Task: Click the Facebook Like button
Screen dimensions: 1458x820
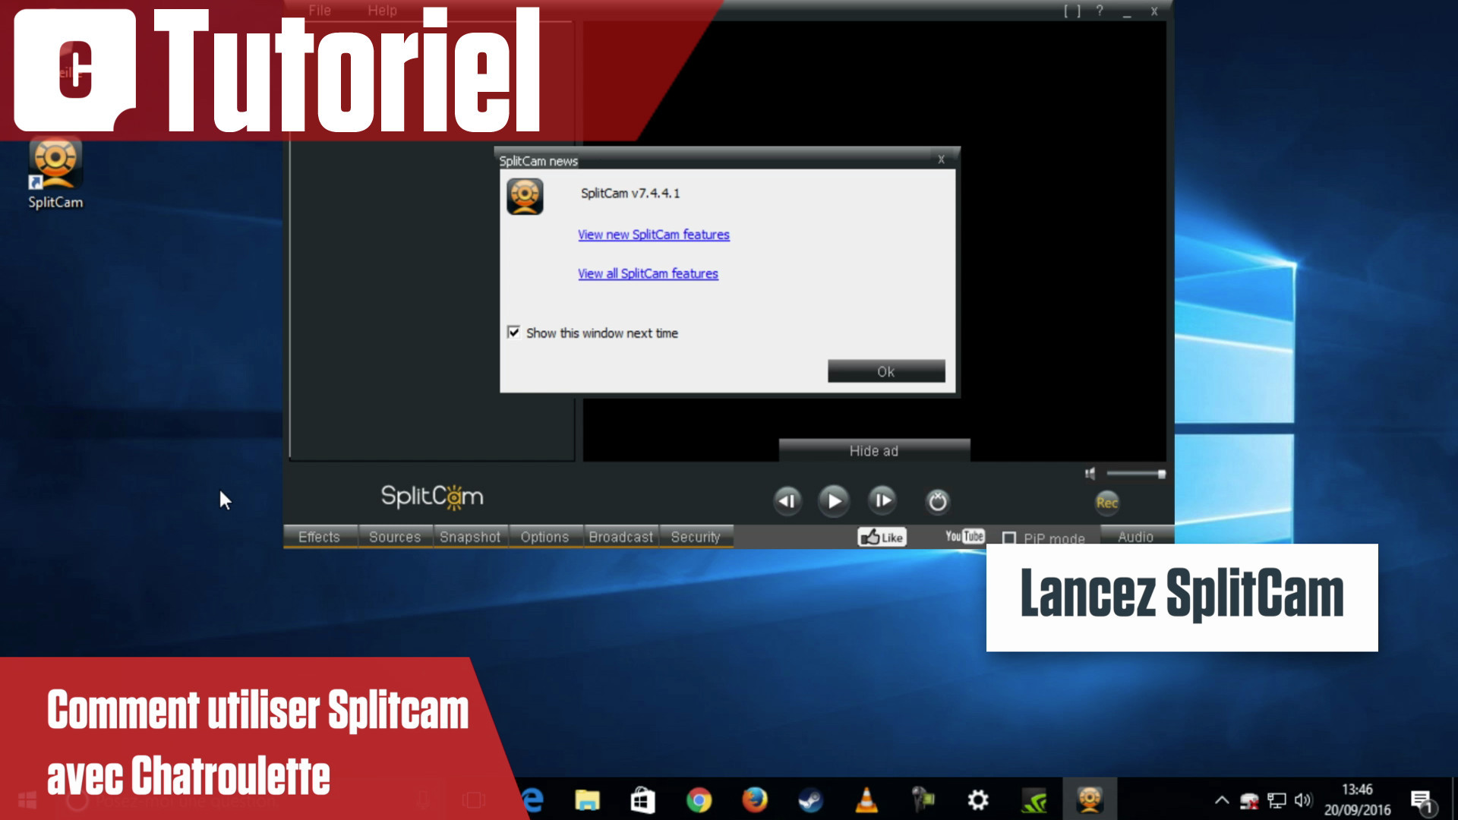Action: (x=882, y=537)
